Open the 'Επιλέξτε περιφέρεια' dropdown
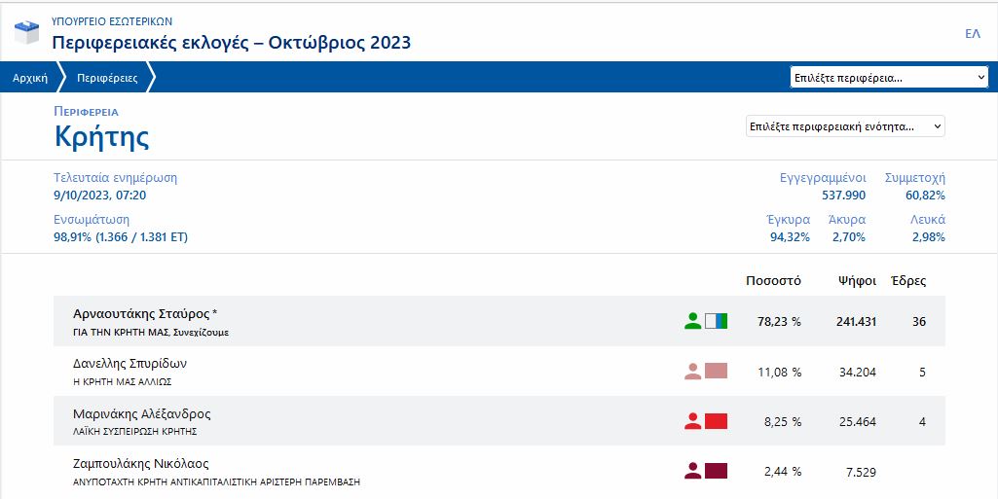 click(x=889, y=78)
